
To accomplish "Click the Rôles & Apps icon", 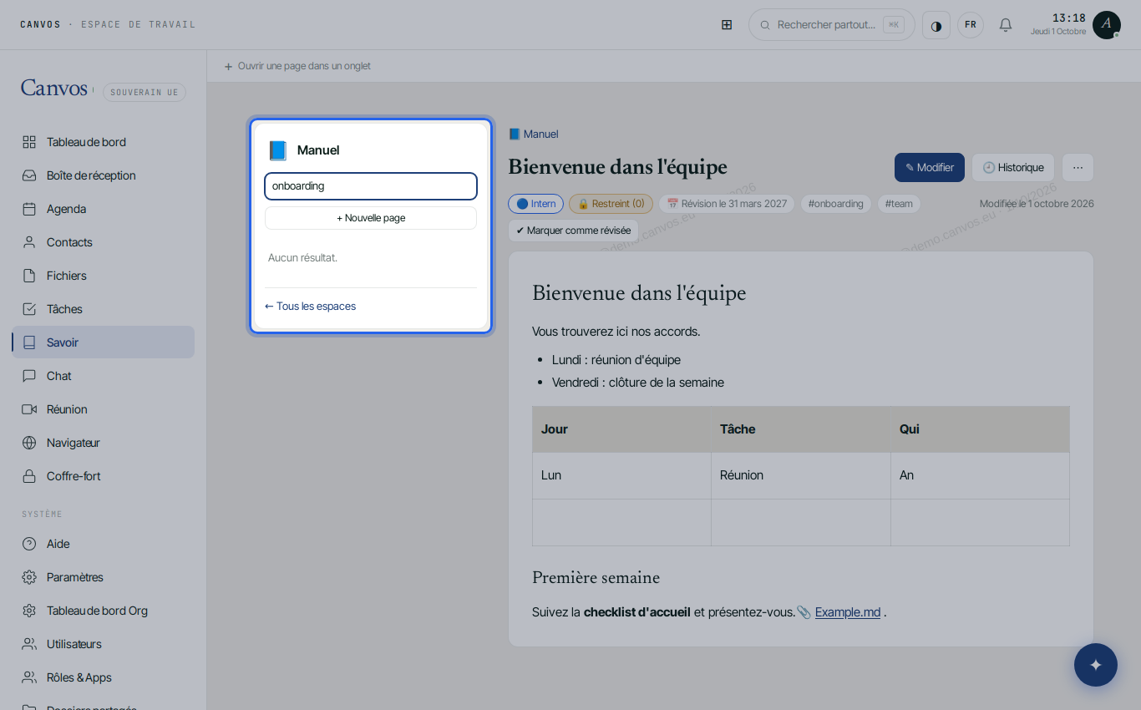I will (x=29, y=677).
